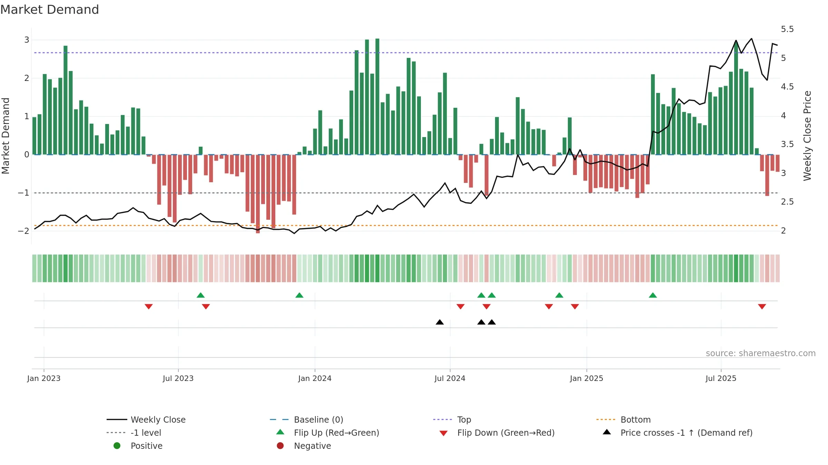Toggle Flip Down (Green→Red) legend entry

point(497,433)
